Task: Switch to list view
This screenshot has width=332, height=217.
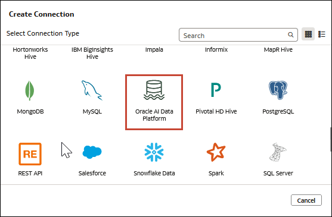Action: 322,34
